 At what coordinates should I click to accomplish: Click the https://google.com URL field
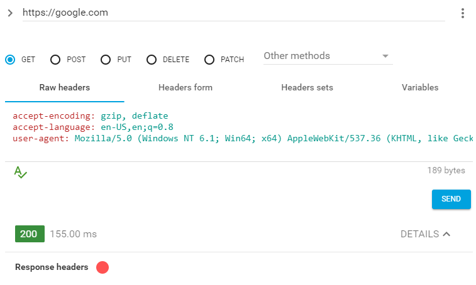(233, 13)
